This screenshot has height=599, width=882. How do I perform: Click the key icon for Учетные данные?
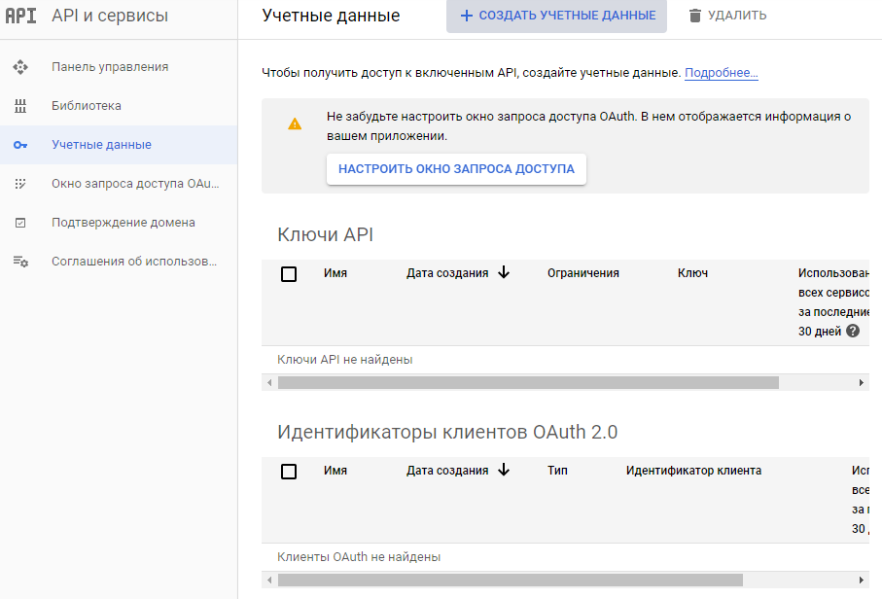(20, 145)
